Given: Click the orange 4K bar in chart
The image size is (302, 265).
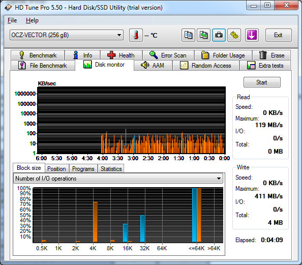Looking at the screenshot, I should [95, 222].
